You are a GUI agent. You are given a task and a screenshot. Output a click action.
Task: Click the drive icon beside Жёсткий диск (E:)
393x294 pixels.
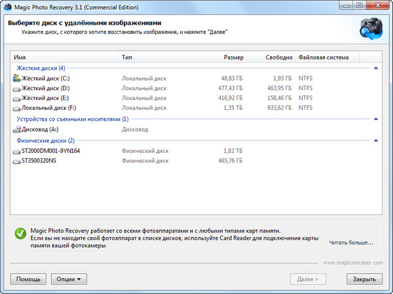16,98
